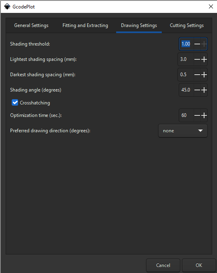Go to Cutting Settings tab
This screenshot has height=273, width=217.
[187, 25]
